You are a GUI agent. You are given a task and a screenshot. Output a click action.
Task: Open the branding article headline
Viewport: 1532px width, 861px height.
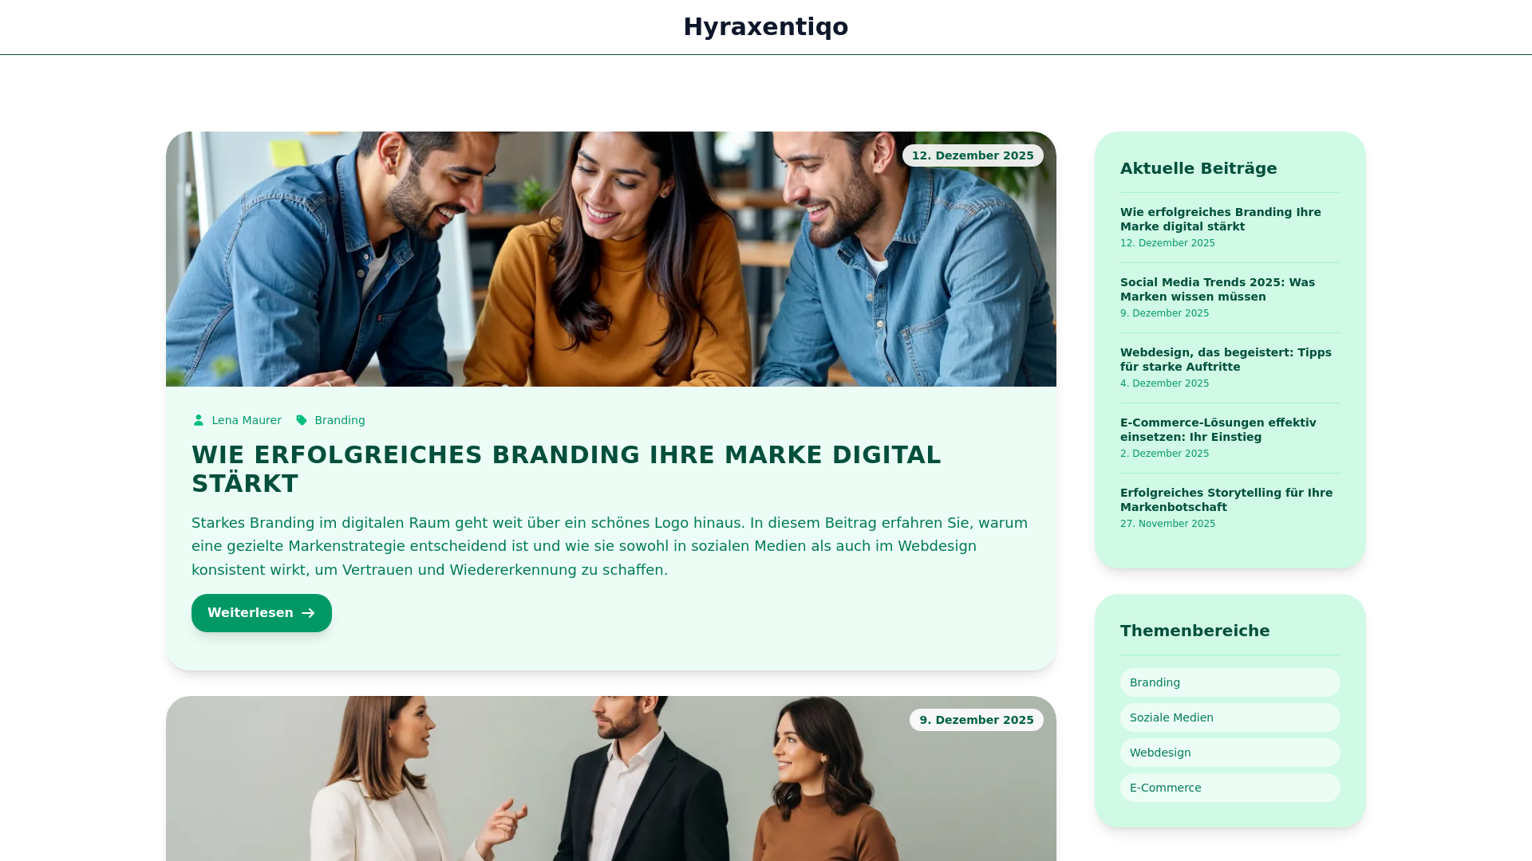point(567,469)
